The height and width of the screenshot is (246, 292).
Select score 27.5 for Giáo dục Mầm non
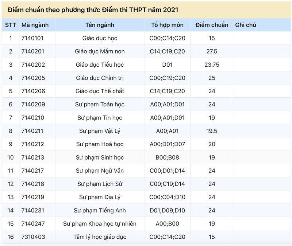[212, 51]
